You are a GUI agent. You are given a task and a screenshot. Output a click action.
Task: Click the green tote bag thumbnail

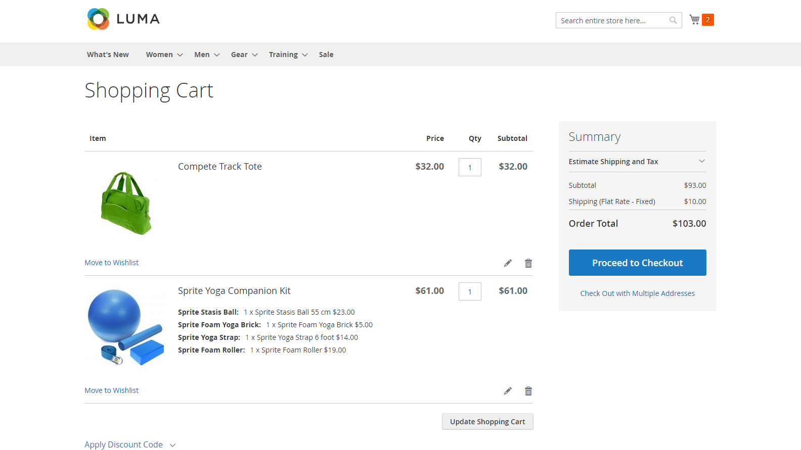tap(126, 203)
